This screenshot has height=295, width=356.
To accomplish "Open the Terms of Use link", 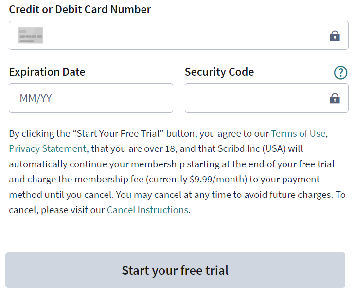I will [298, 133].
